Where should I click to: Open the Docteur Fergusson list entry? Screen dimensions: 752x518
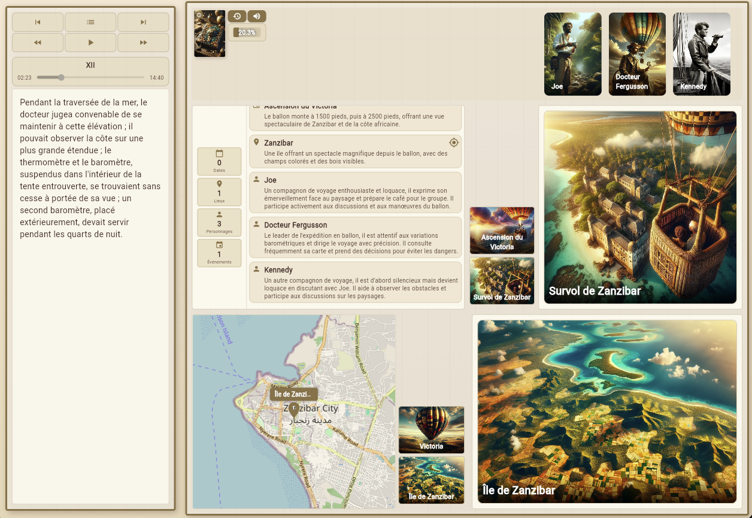tap(356, 237)
